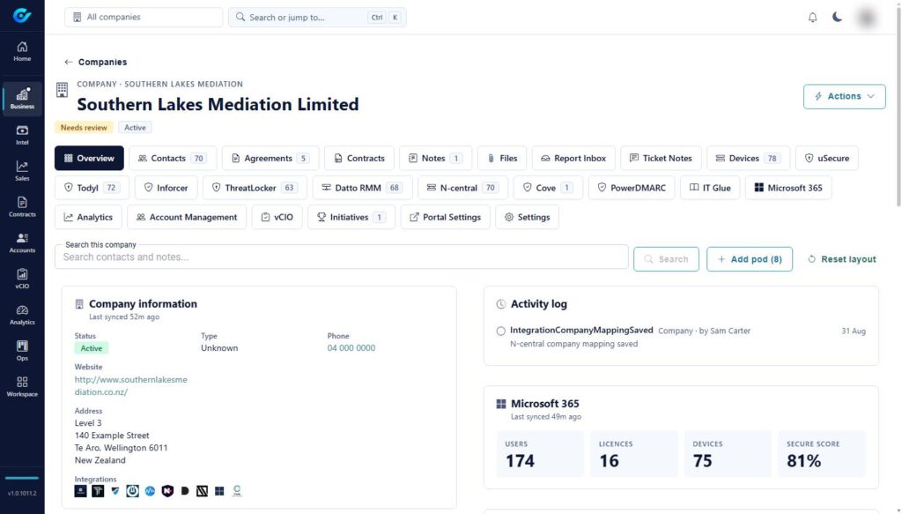Open the Sales section in the sidebar
Image resolution: width=902 pixels, height=514 pixels.
[x=22, y=171]
